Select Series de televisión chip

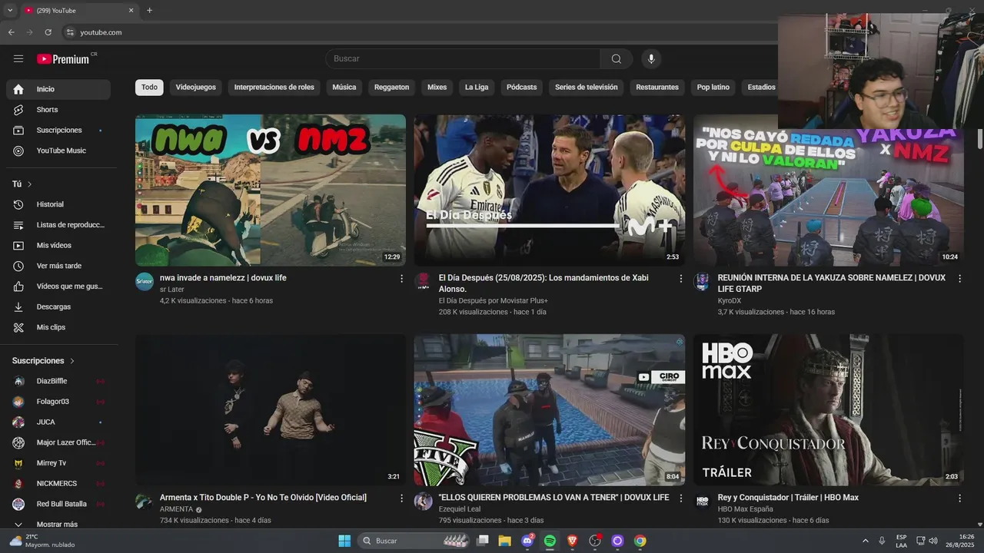pyautogui.click(x=587, y=88)
